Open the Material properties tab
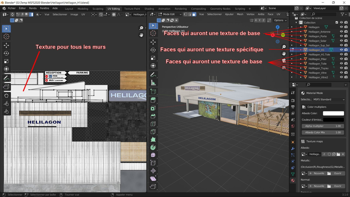350x197 pixels. tap(293, 180)
